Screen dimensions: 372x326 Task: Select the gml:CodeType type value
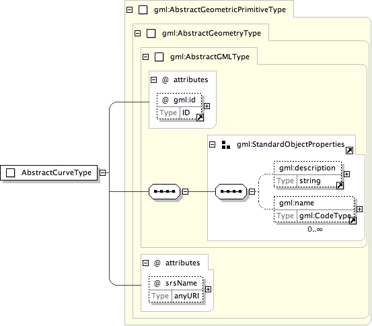tap(325, 216)
